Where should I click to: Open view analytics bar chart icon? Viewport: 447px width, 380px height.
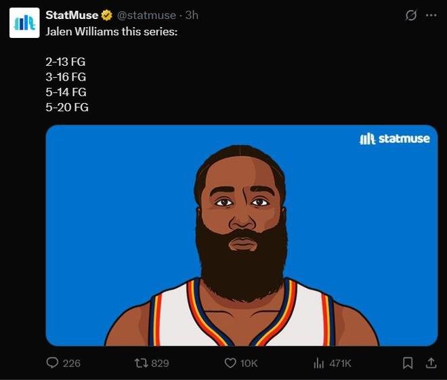click(x=319, y=363)
